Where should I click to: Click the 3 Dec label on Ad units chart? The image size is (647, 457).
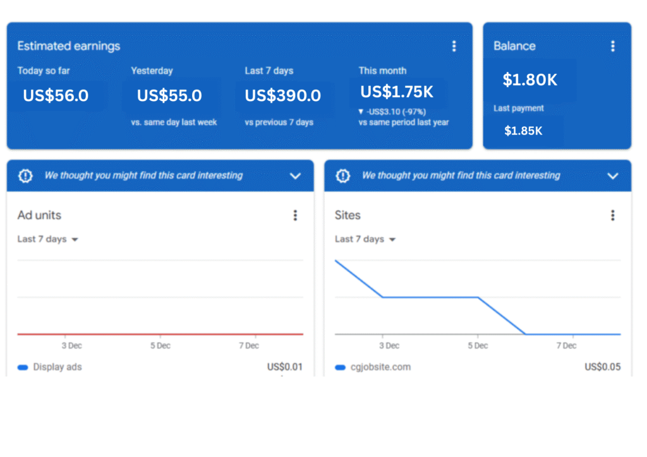click(x=71, y=346)
